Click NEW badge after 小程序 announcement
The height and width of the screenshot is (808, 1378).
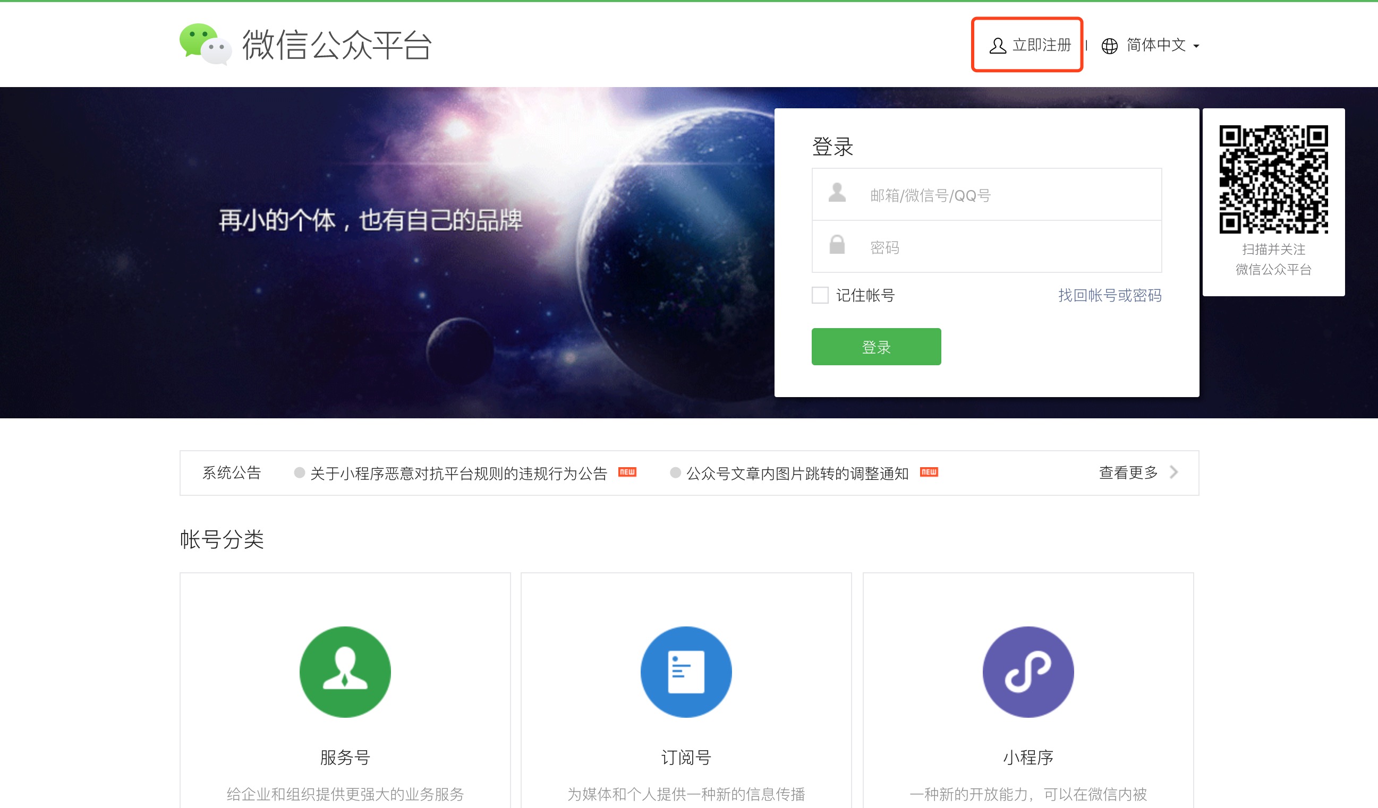(627, 472)
